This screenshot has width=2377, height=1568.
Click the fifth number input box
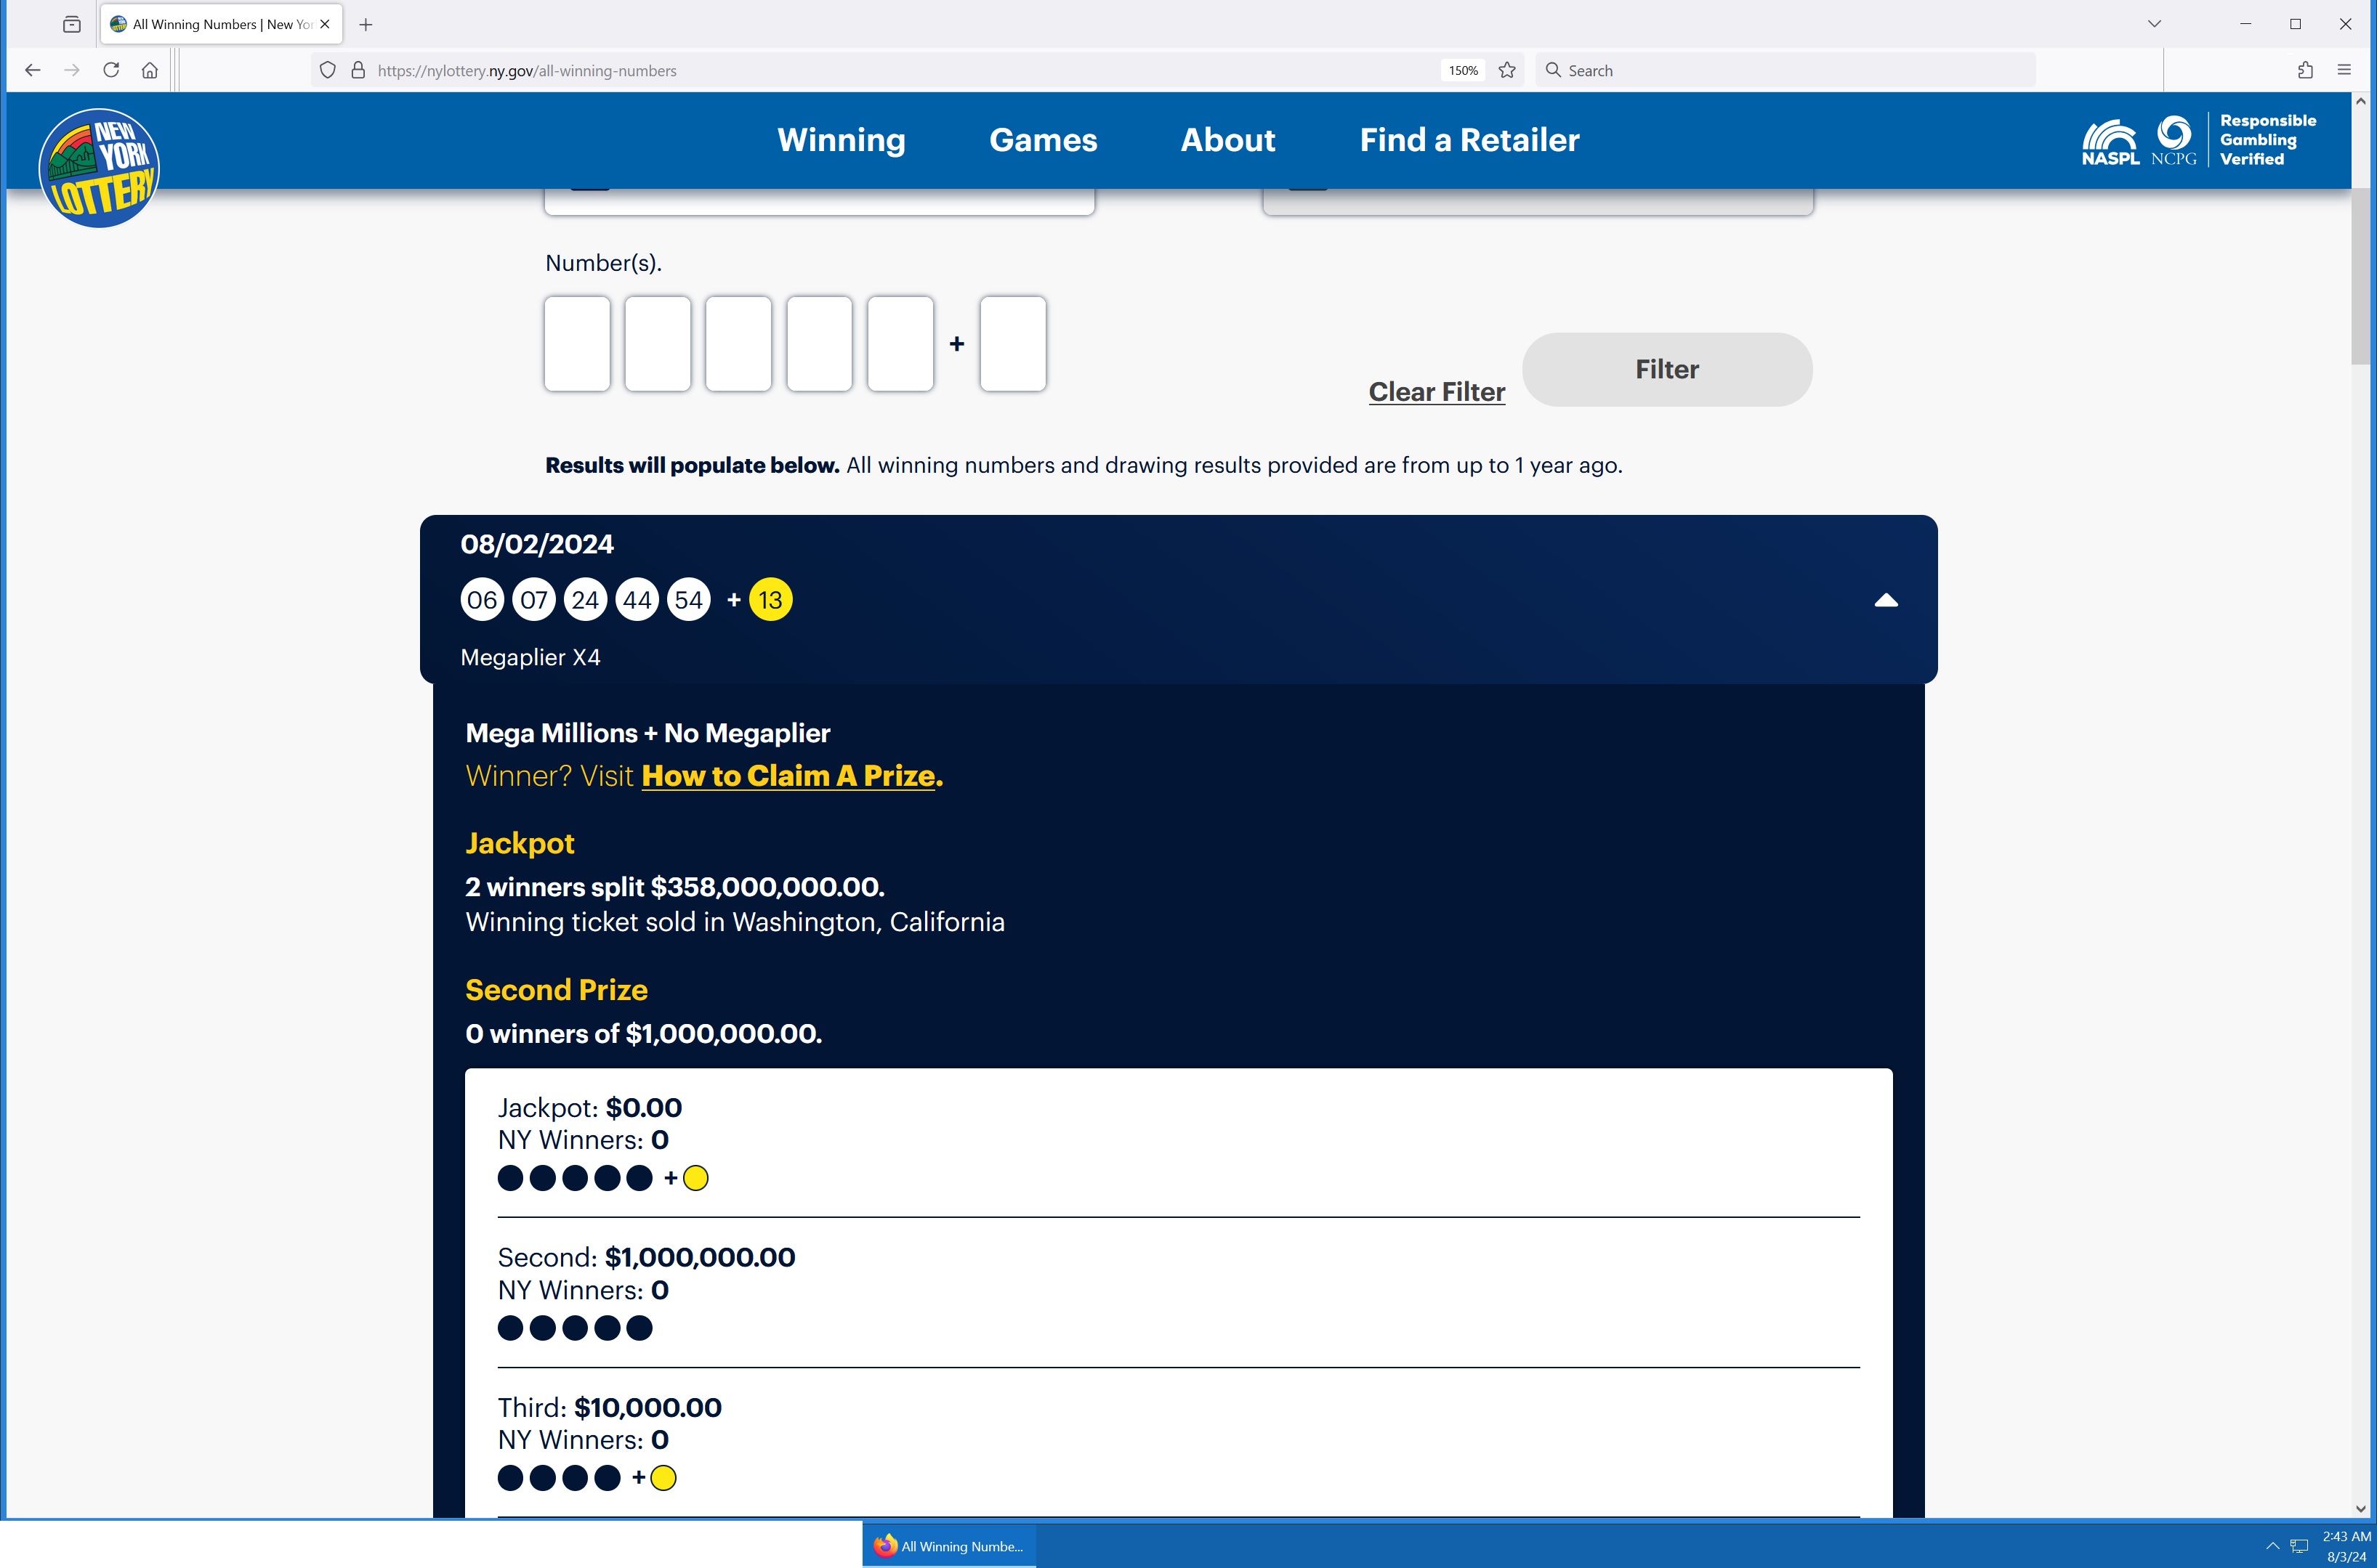pos(900,343)
